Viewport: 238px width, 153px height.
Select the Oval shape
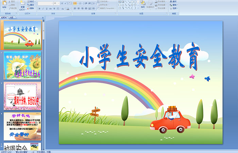click(135, 2)
